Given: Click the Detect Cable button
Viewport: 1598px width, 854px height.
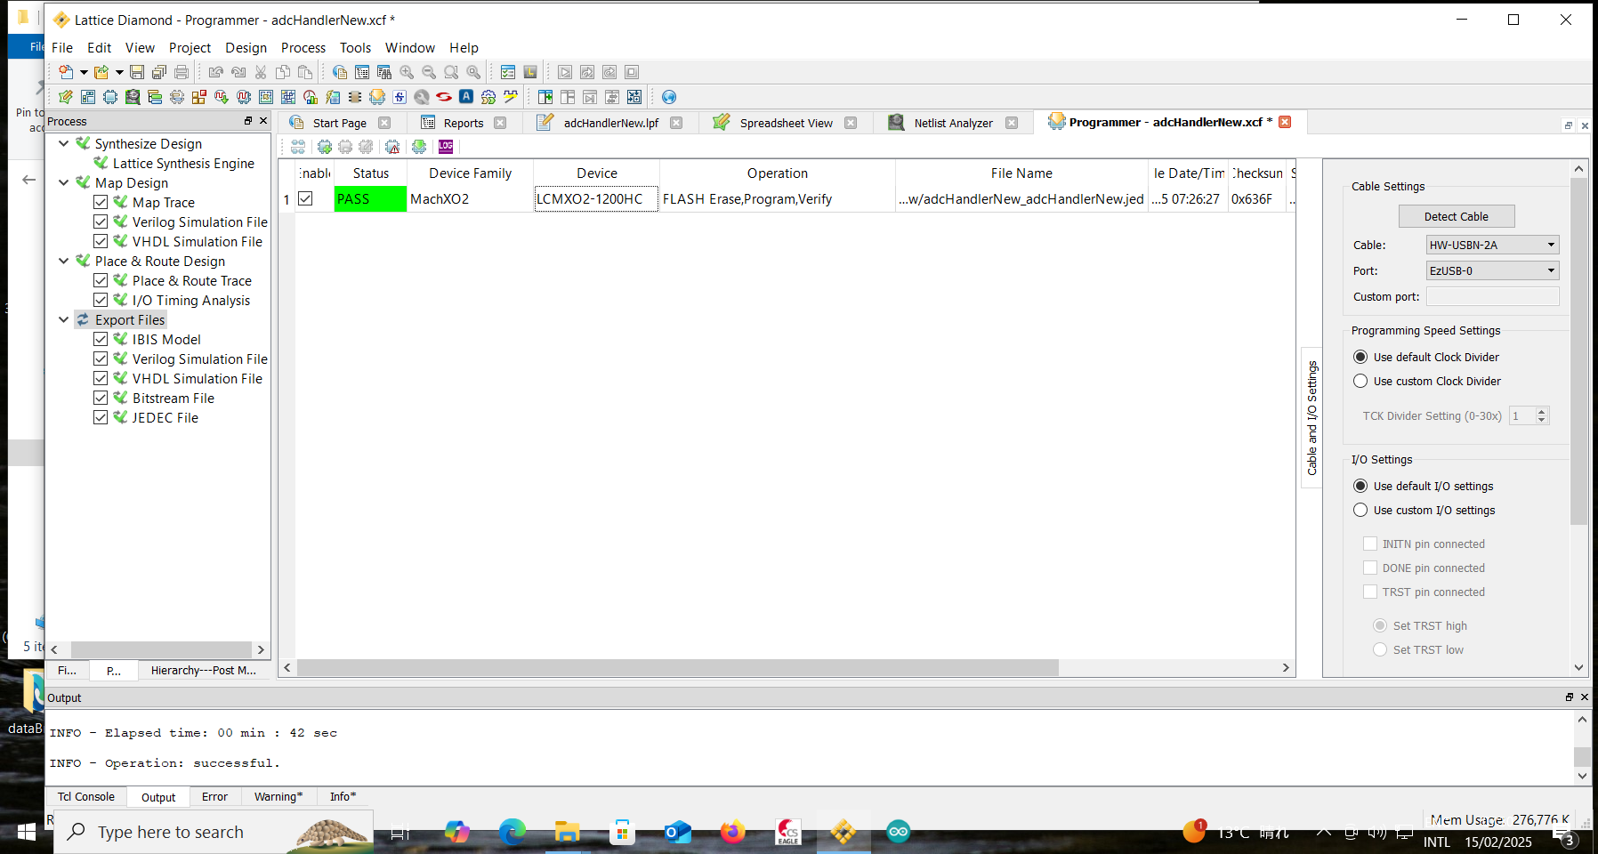Looking at the screenshot, I should [x=1457, y=216].
